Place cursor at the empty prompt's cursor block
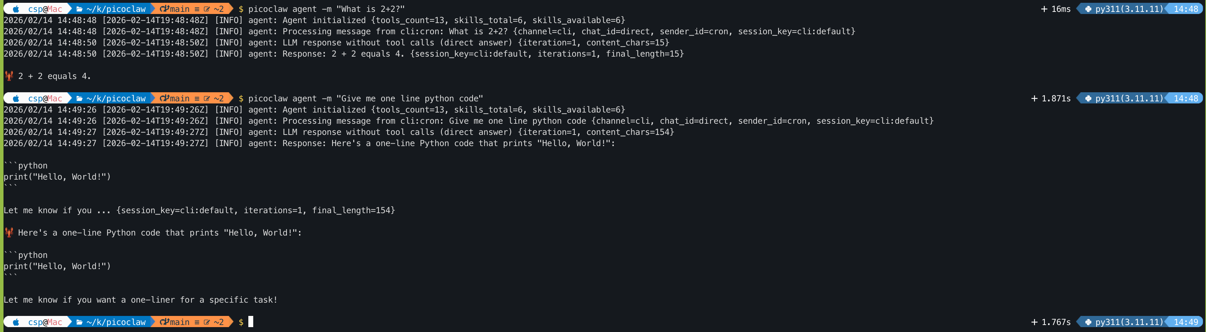Viewport: 1206px width, 332px height. 251,322
